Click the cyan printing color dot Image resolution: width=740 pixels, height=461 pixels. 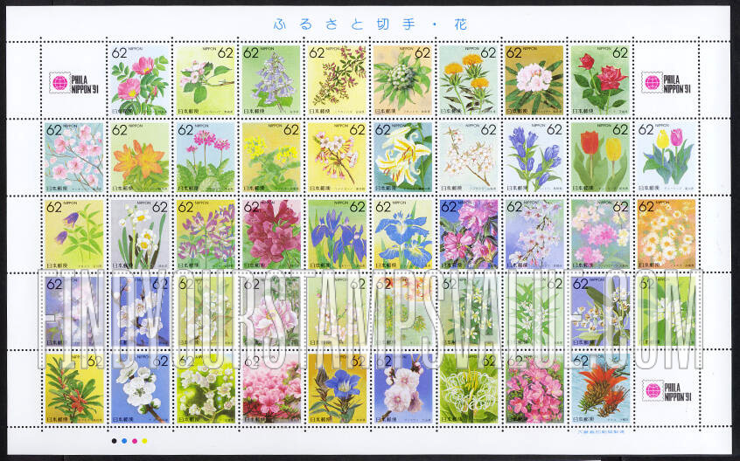point(125,442)
